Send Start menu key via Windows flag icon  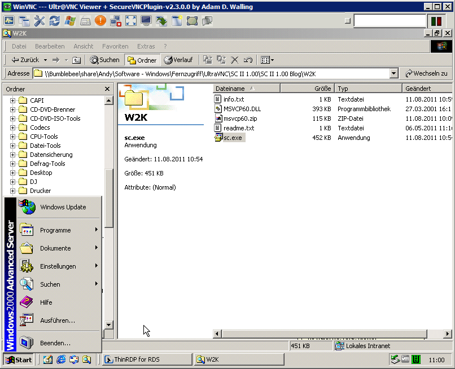pos(70,21)
